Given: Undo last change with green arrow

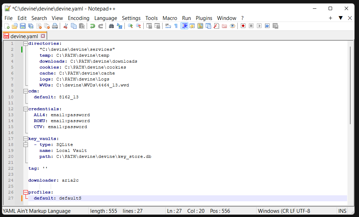Looking at the screenshot, I should [93, 26].
